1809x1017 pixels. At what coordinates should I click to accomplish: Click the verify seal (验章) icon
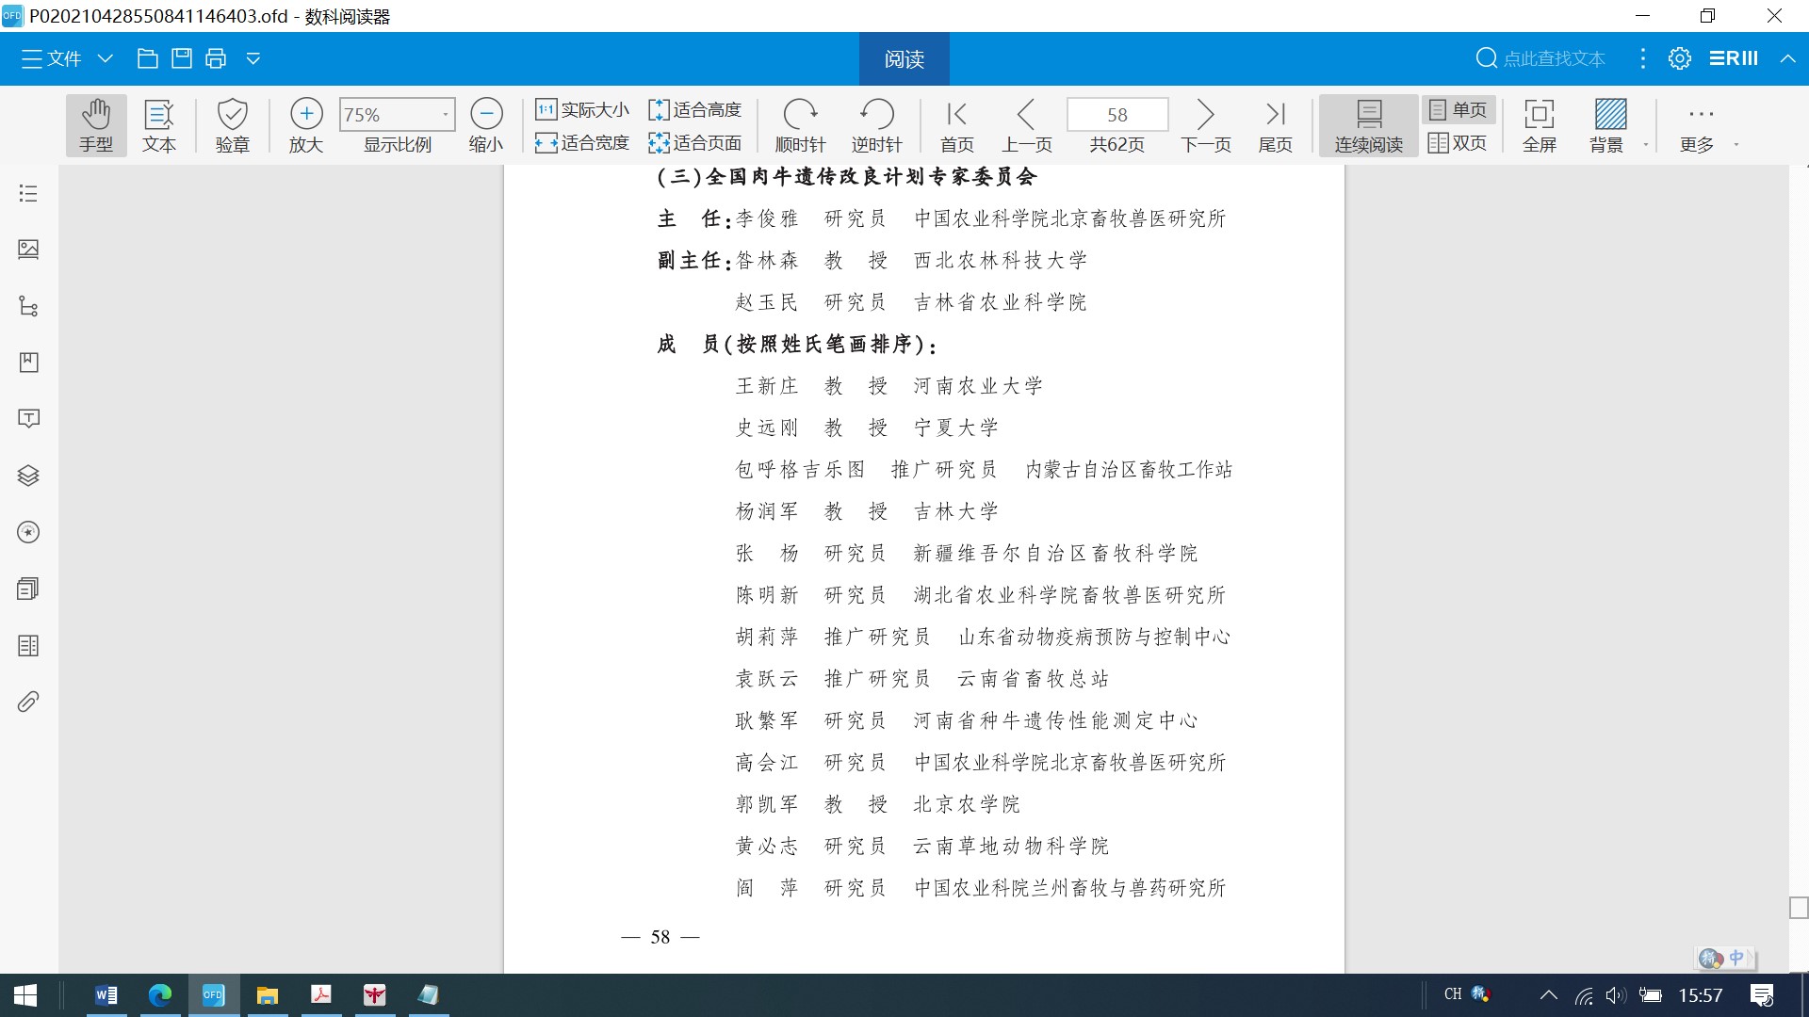(232, 124)
